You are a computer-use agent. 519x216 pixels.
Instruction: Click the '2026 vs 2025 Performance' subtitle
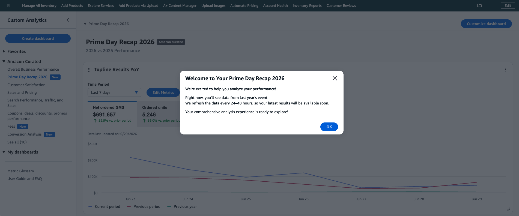coord(113,50)
